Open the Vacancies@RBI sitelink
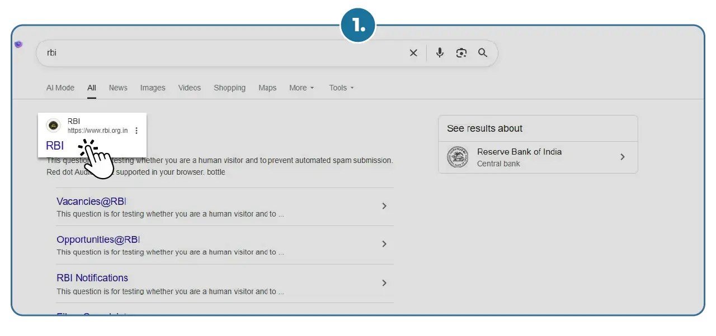The image size is (716, 336). coord(92,201)
